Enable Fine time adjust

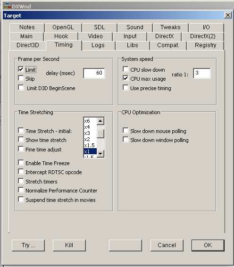[x=21, y=149]
